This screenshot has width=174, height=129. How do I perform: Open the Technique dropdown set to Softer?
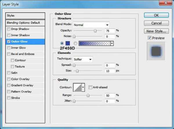[83, 59]
